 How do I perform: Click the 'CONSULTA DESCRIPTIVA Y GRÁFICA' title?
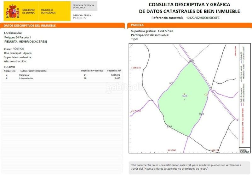pyautogui.click(x=189, y=4)
